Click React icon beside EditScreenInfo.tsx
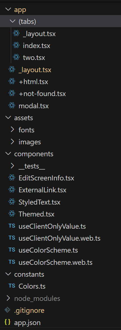 (x=12, y=178)
